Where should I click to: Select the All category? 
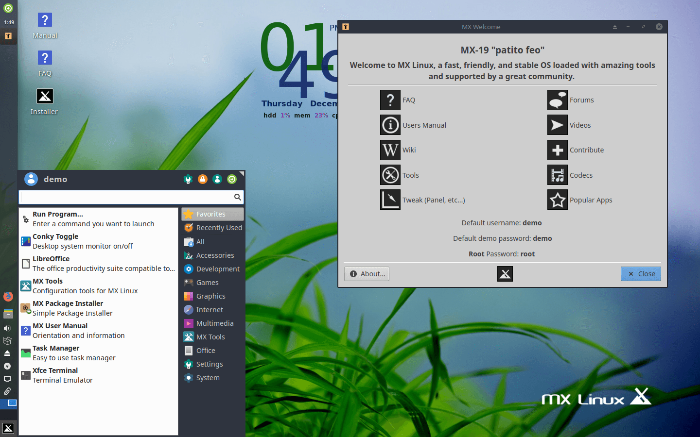pyautogui.click(x=213, y=241)
